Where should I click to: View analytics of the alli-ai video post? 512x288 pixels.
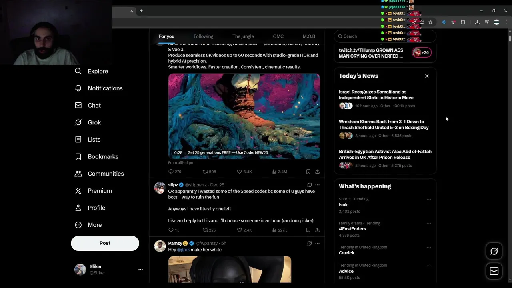pos(279,172)
